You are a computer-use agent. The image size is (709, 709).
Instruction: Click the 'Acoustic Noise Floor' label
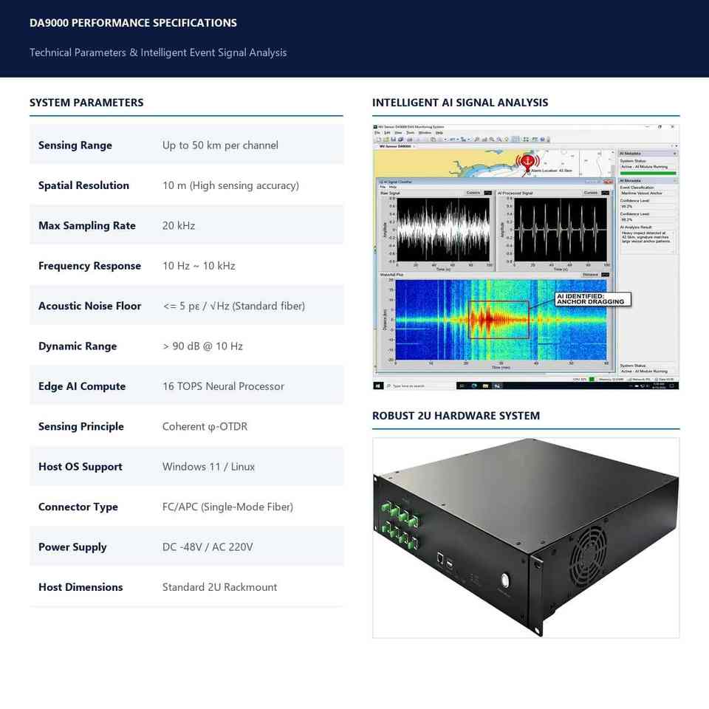pyautogui.click(x=89, y=306)
